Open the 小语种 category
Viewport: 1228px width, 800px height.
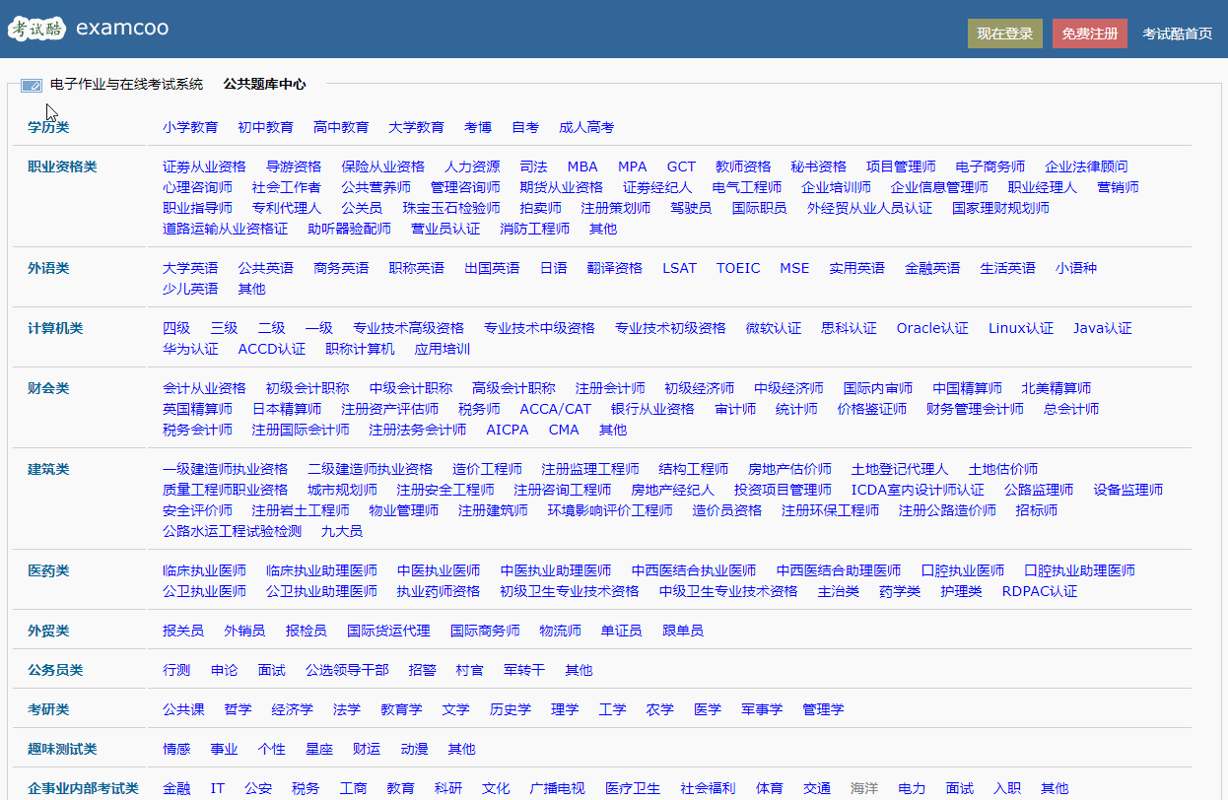click(x=1076, y=268)
